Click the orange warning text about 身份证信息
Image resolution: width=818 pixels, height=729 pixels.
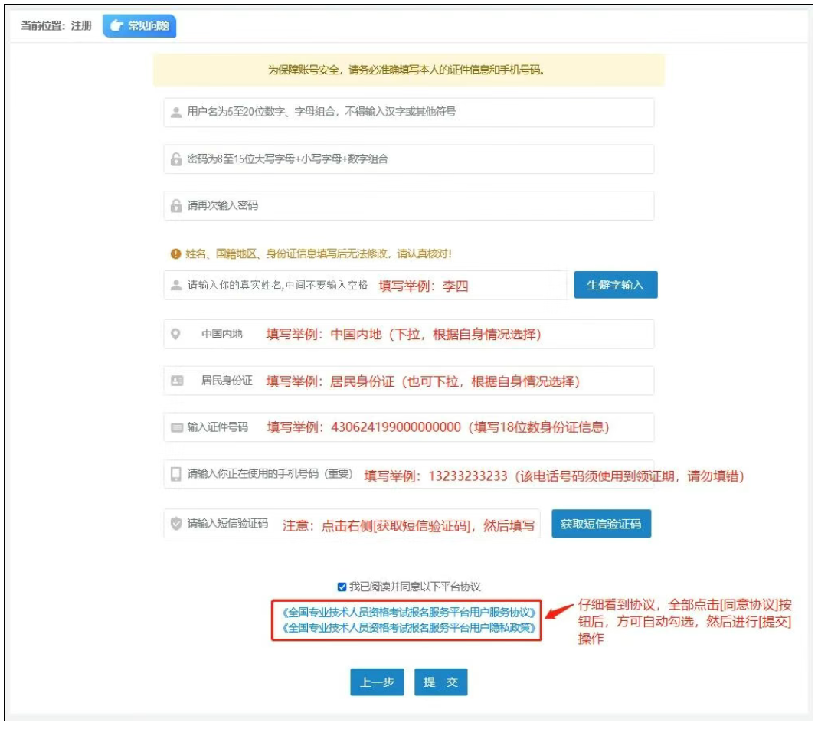(318, 254)
